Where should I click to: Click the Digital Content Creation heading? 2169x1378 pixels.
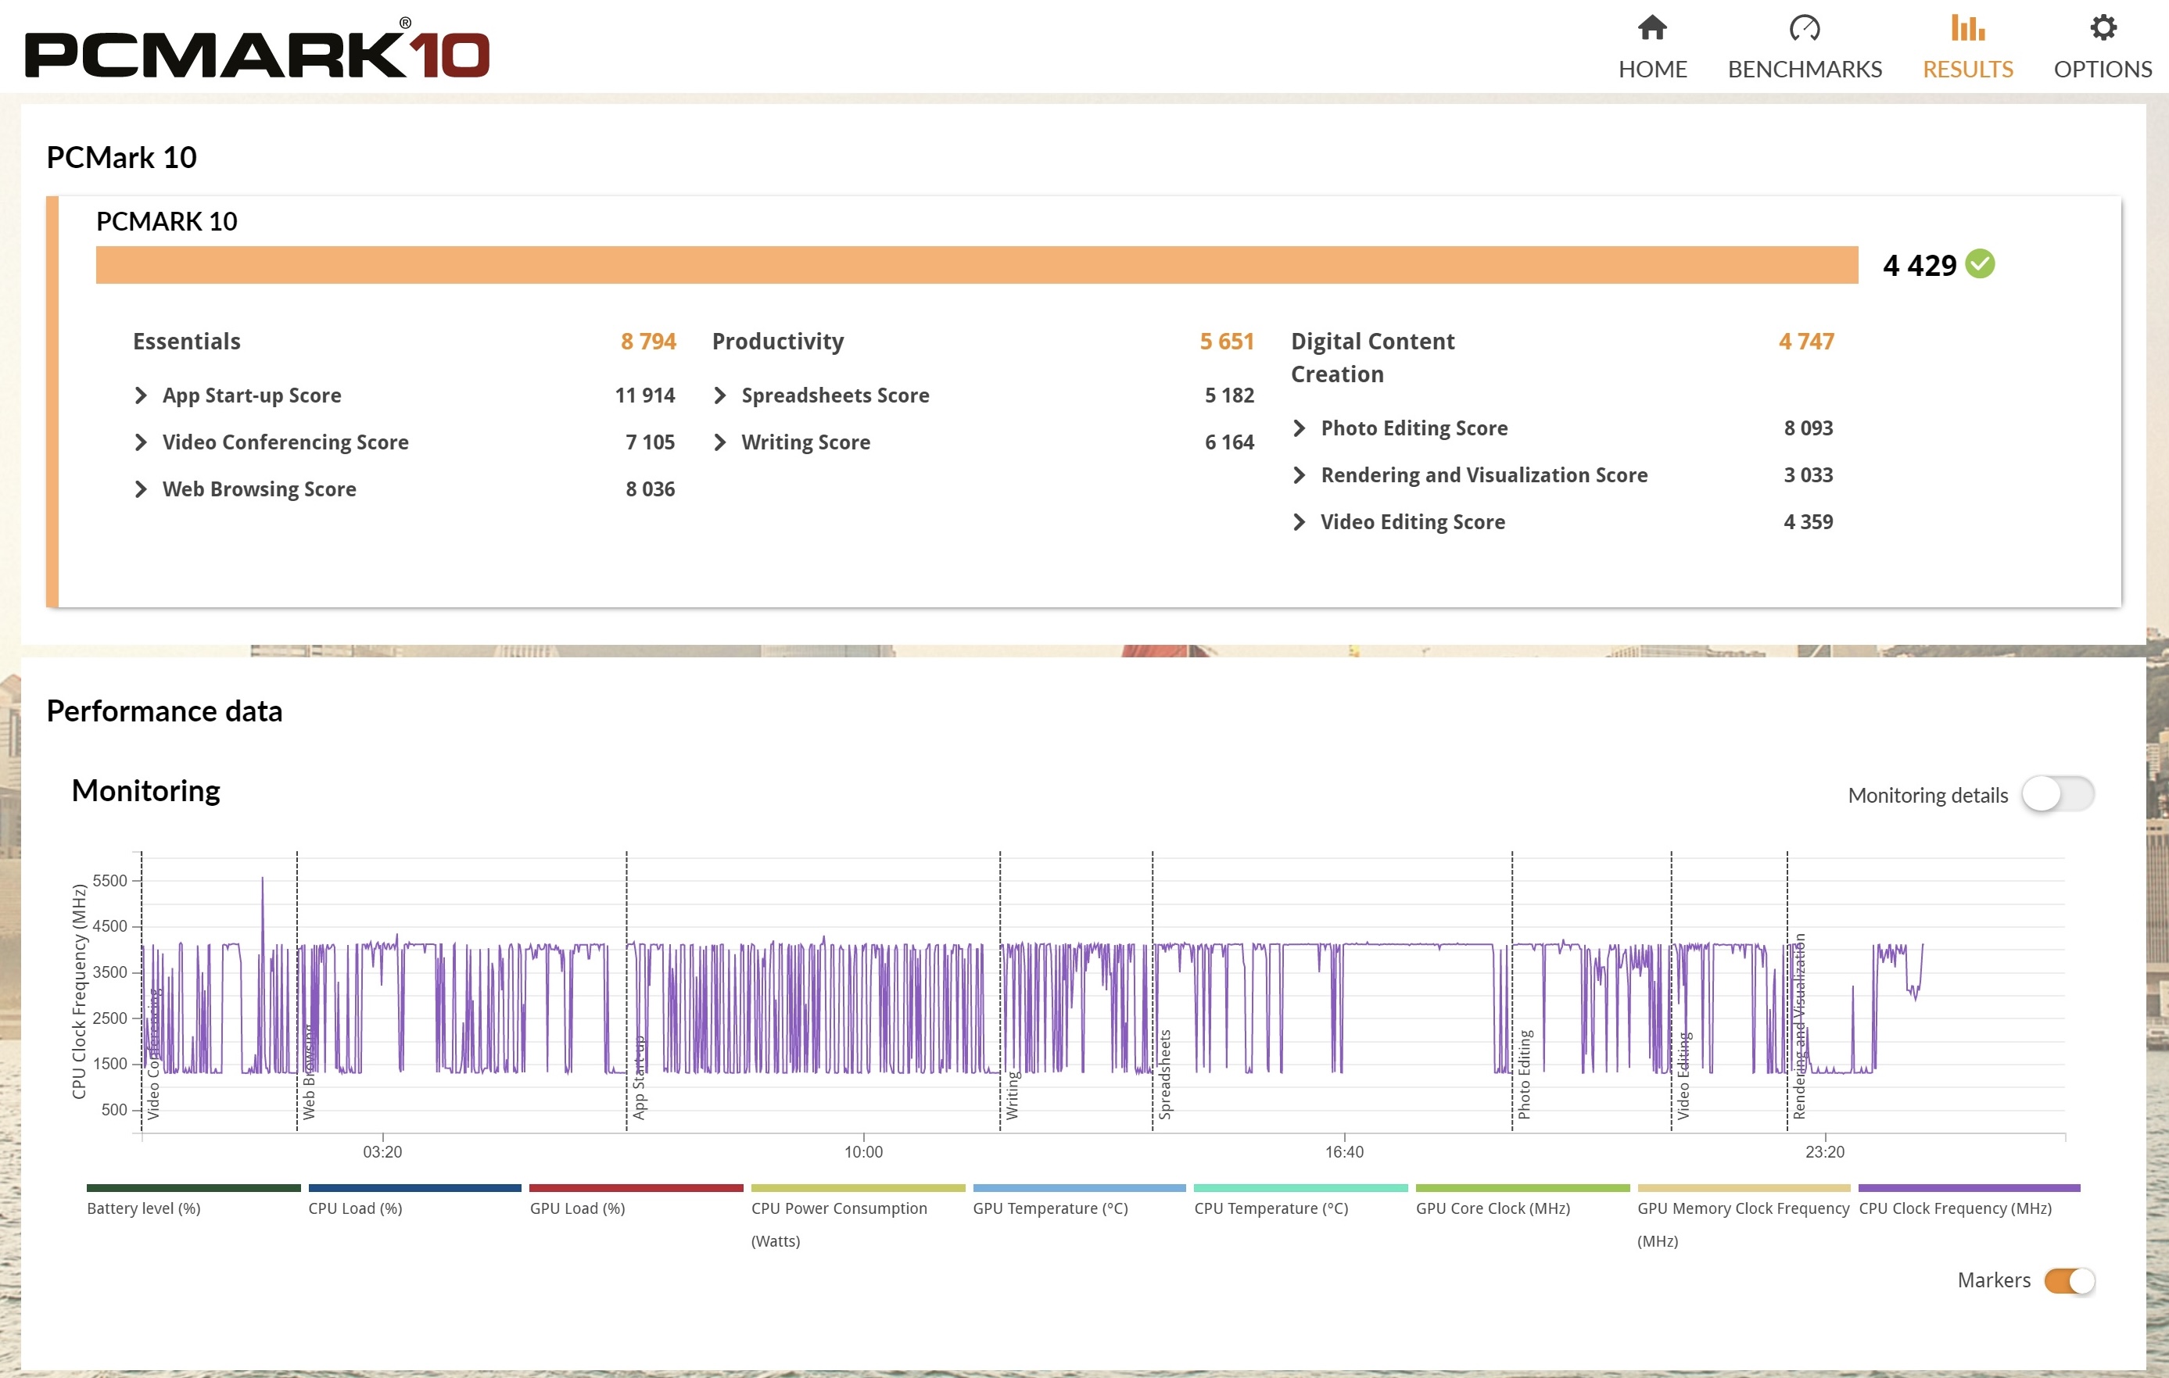point(1373,357)
